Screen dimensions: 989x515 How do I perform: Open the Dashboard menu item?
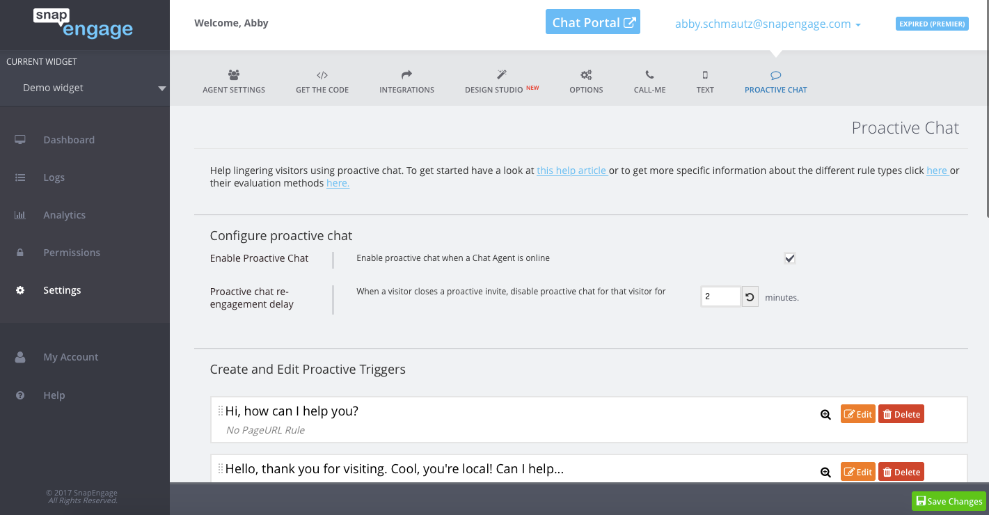69,140
